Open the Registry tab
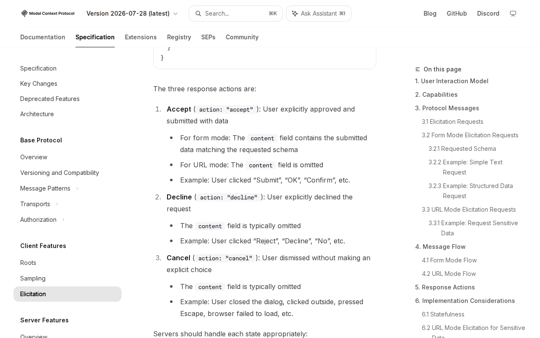This screenshot has height=338, width=540. [179, 37]
